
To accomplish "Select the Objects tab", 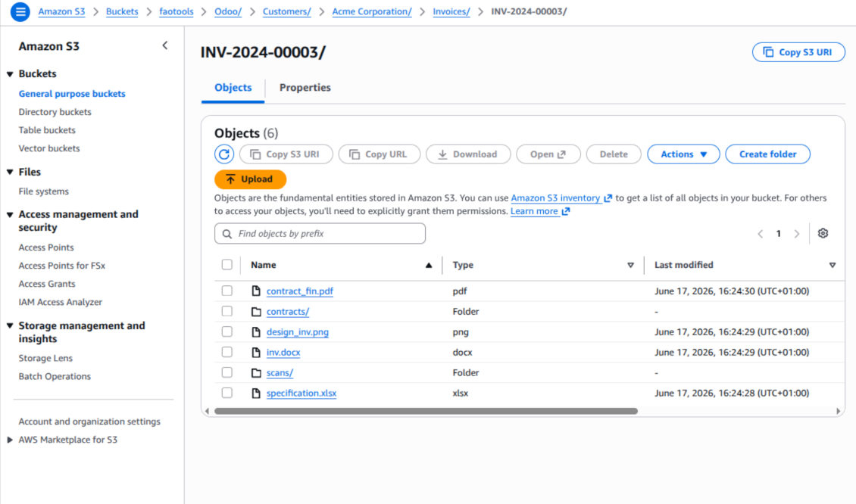I will [233, 88].
